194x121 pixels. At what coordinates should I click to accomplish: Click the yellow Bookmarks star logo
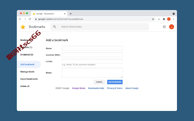(23, 27)
